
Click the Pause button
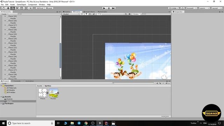(x=109, y=8)
